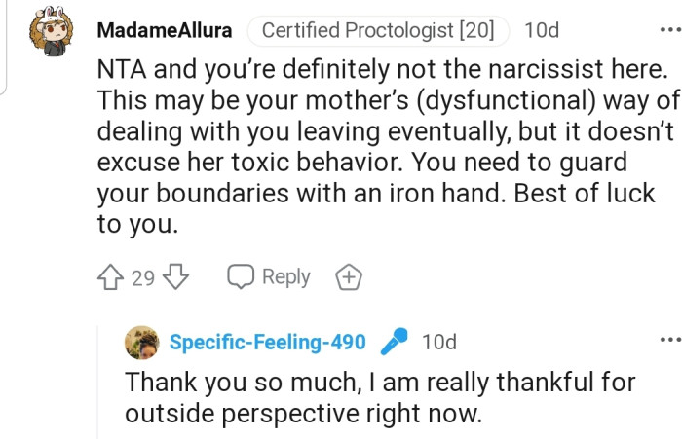Click the Certified Proctologist [20] flair
Screen dimensions: 682x439
click(x=378, y=31)
